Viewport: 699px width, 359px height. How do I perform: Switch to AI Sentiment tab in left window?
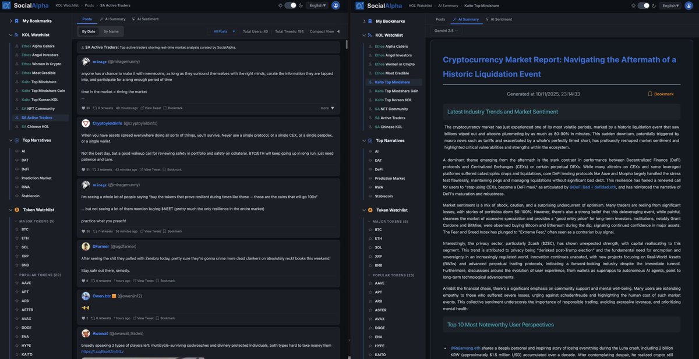click(145, 19)
